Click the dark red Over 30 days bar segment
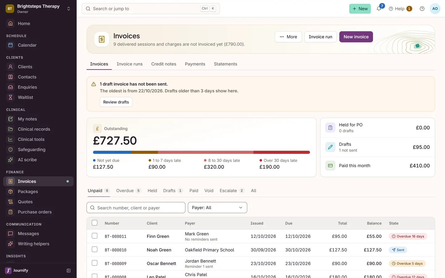The height and width of the screenshot is (278, 445). (282, 152)
